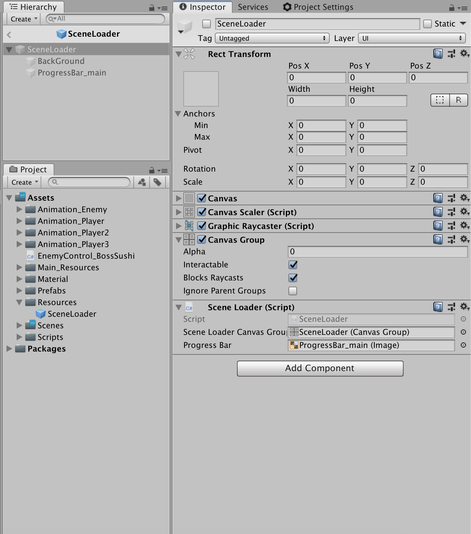The width and height of the screenshot is (471, 534).
Task: Open Progress Bar object picker circle
Action: tap(463, 345)
